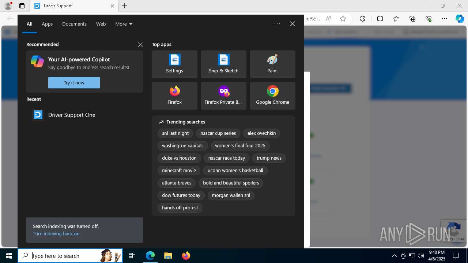This screenshot has width=468, height=263.
Task: Open volume control in tray
Action: click(x=420, y=256)
